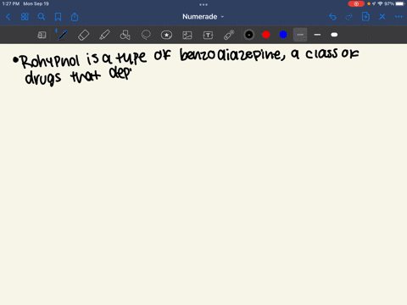The width and height of the screenshot is (407, 305).
Task: Close editing toolbar with the X icon
Action: click(382, 17)
